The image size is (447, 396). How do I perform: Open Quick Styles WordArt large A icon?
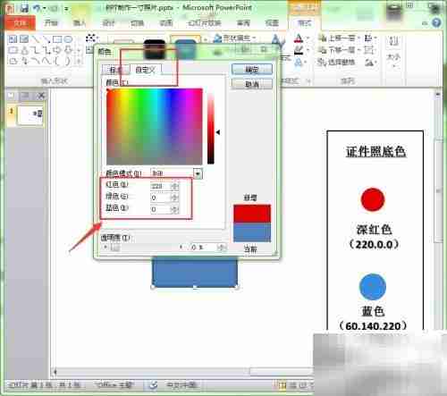point(278,40)
